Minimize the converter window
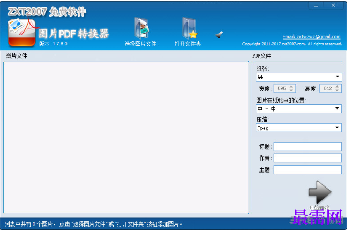352x234 pixels. pos(316,6)
